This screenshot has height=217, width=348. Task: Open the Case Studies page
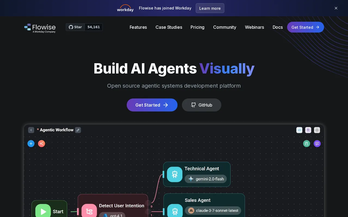pos(169,27)
